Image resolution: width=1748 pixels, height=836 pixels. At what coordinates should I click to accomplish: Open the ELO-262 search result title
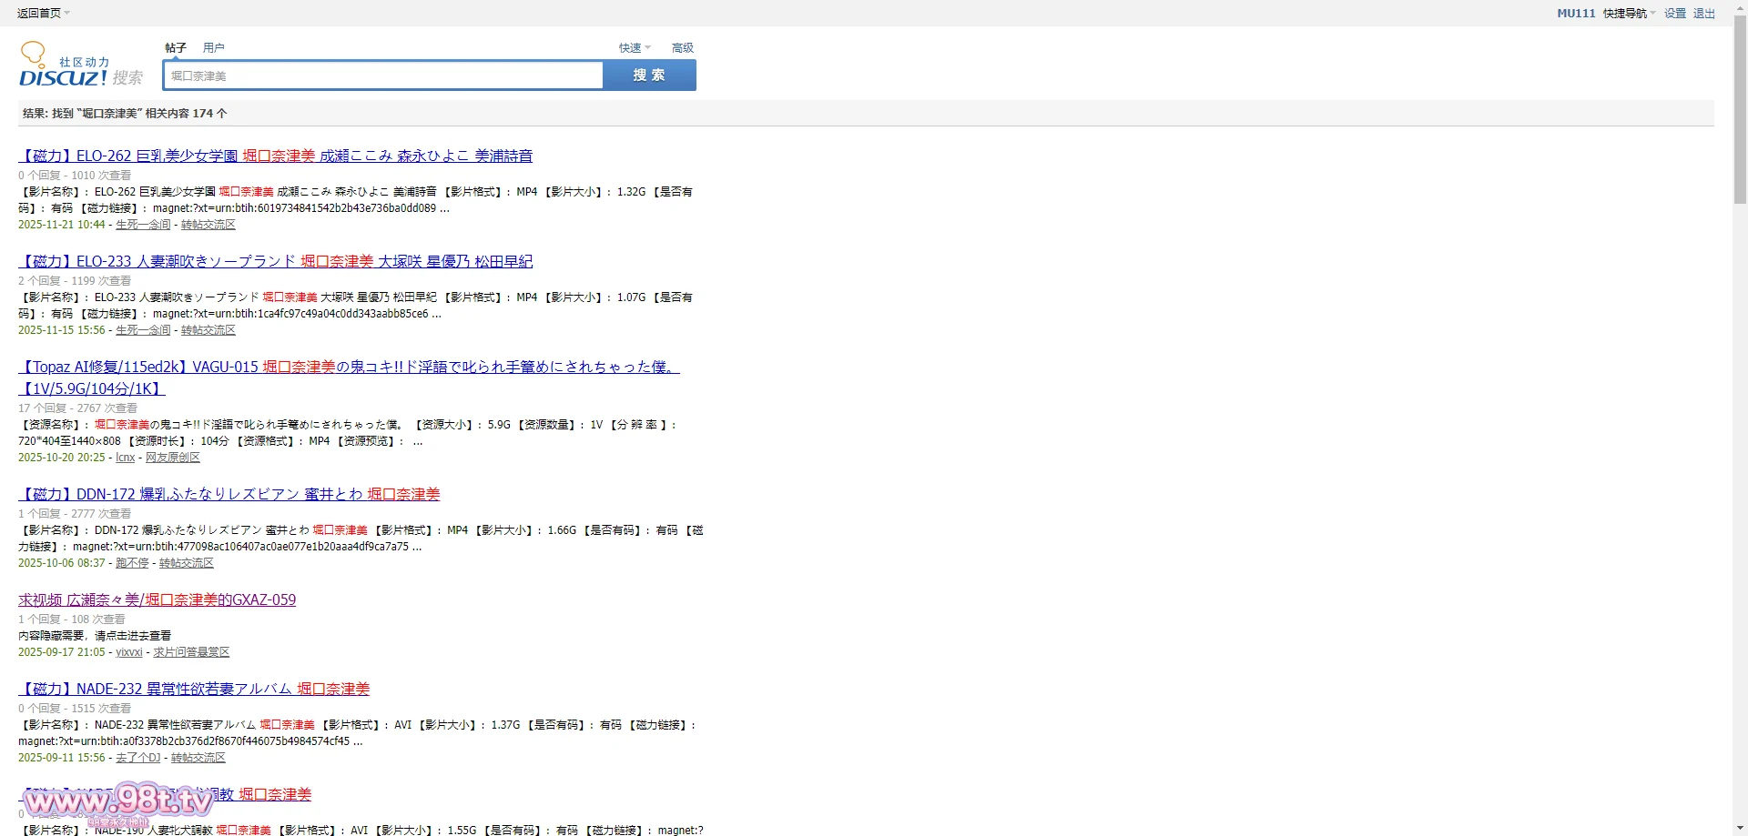[276, 156]
